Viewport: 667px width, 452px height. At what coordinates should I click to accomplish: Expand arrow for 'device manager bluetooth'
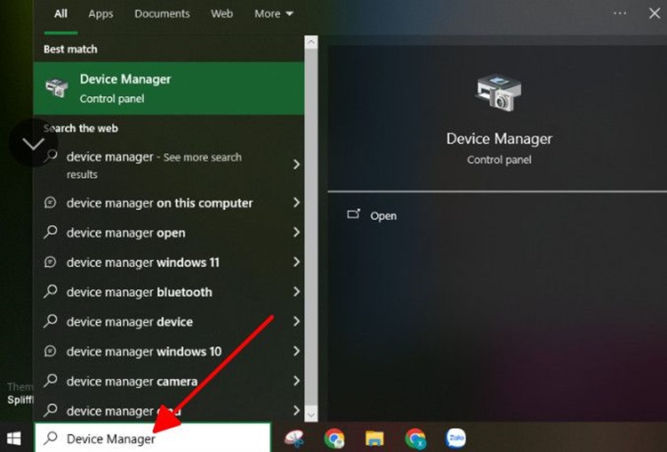click(x=296, y=292)
